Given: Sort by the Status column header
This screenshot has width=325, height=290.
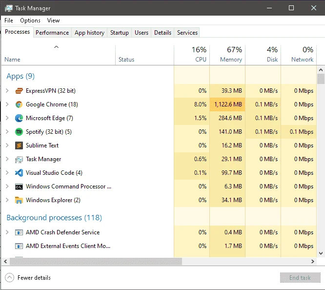Looking at the screenshot, I should pyautogui.click(x=144, y=55).
